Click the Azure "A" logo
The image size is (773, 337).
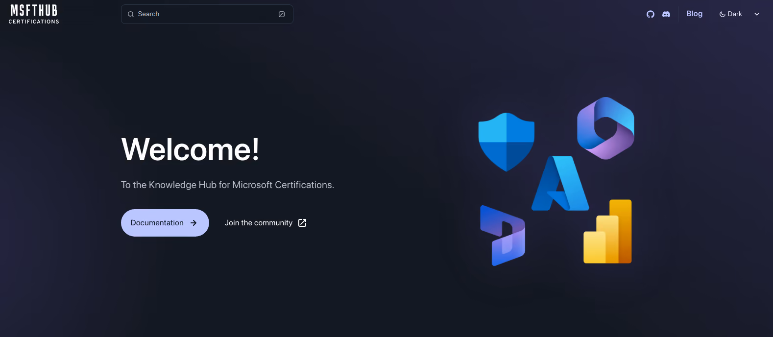point(560,183)
